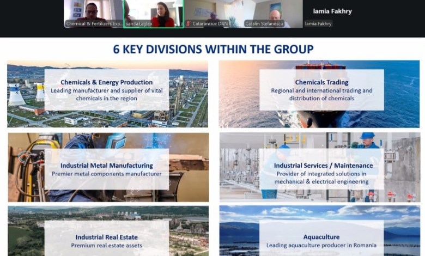Open sanda tuglea's green-highlighted video tile
The width and height of the screenshot is (425, 256).
[x=154, y=14]
